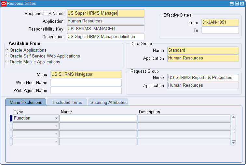Click the Data Group Application field
Screen dimensions: 246x165
tap(203, 58)
